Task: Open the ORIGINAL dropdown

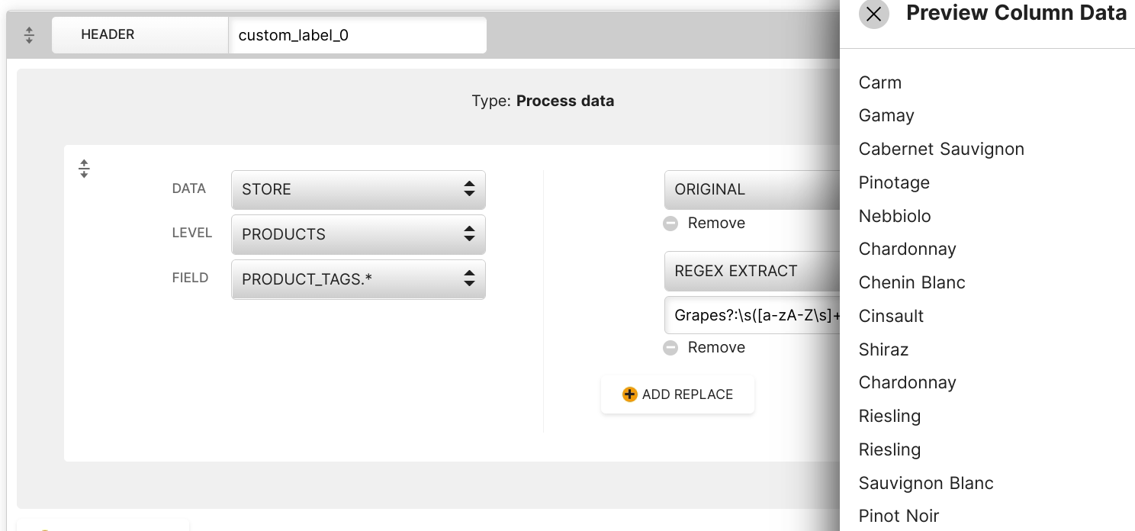Action: tap(752, 189)
